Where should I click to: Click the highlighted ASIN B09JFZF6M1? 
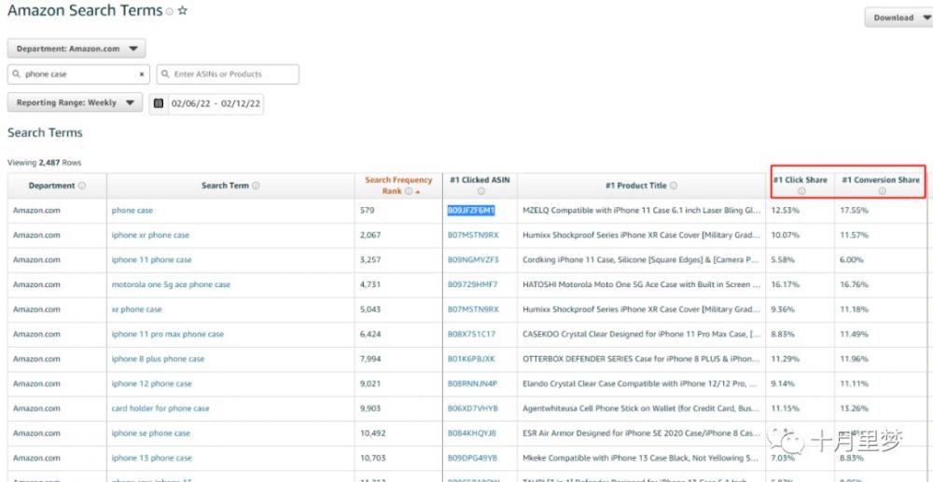click(471, 211)
